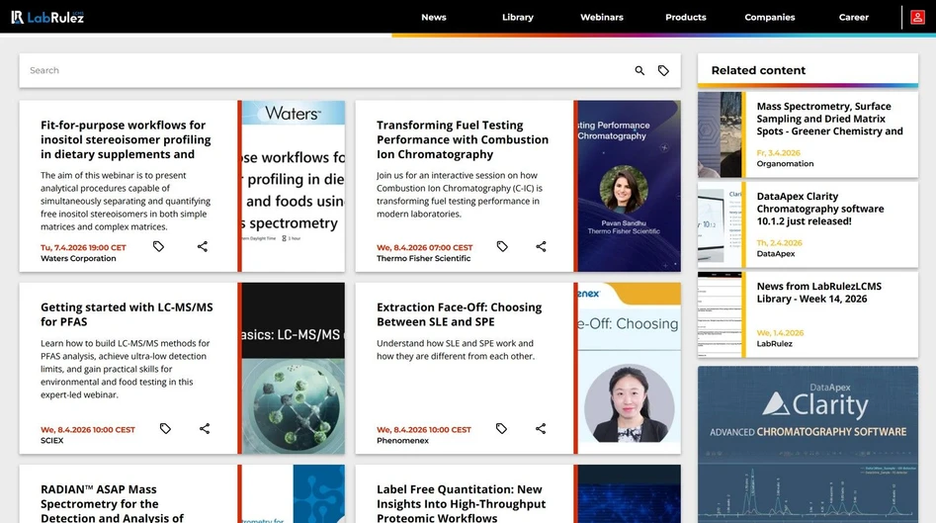Click tag icon on Extraction Face-Off card

pyautogui.click(x=501, y=429)
